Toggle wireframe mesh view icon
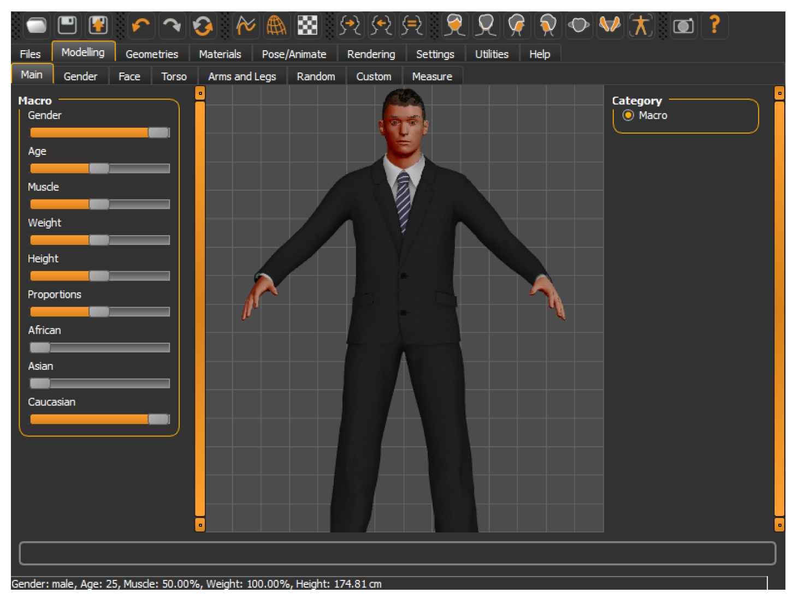The height and width of the screenshot is (599, 798). (x=276, y=26)
